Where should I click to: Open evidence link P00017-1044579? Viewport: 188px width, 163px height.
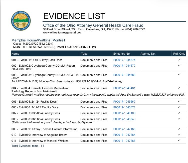[124, 66]
